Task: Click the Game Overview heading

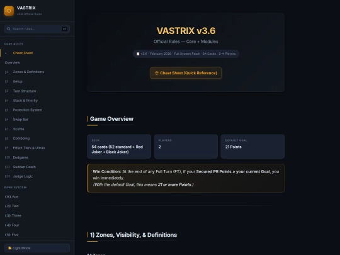Action: click(x=111, y=119)
